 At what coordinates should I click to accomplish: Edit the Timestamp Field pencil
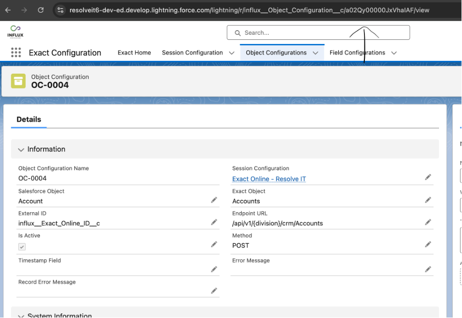coord(214,269)
